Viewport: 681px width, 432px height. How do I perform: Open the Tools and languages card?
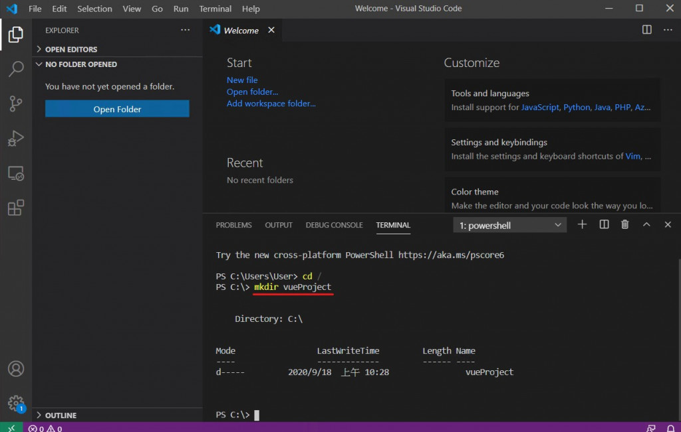tap(553, 100)
